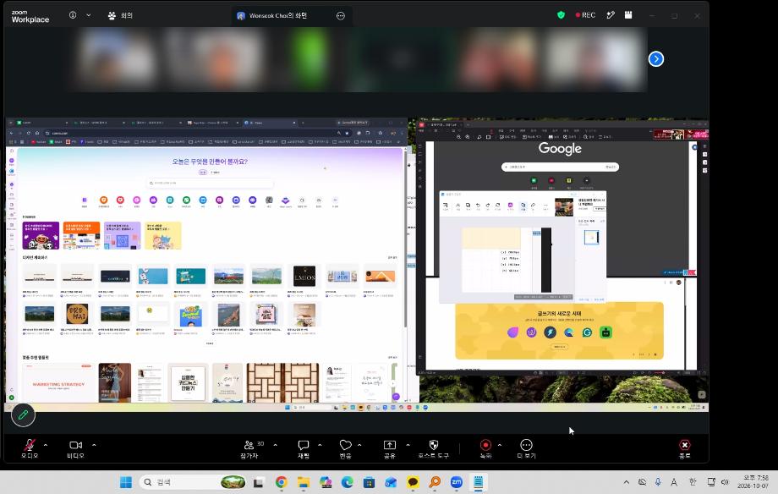Open the 반응 reactions heart
Image resolution: width=778 pixels, height=494 pixels.
coord(345,449)
